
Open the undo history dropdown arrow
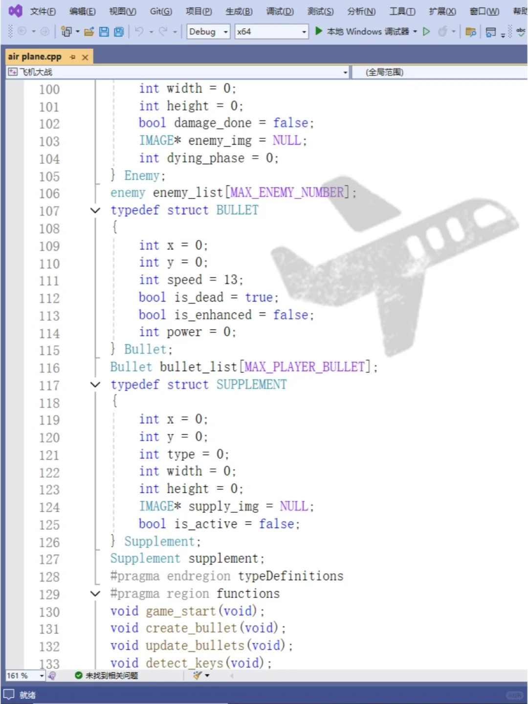coord(151,32)
